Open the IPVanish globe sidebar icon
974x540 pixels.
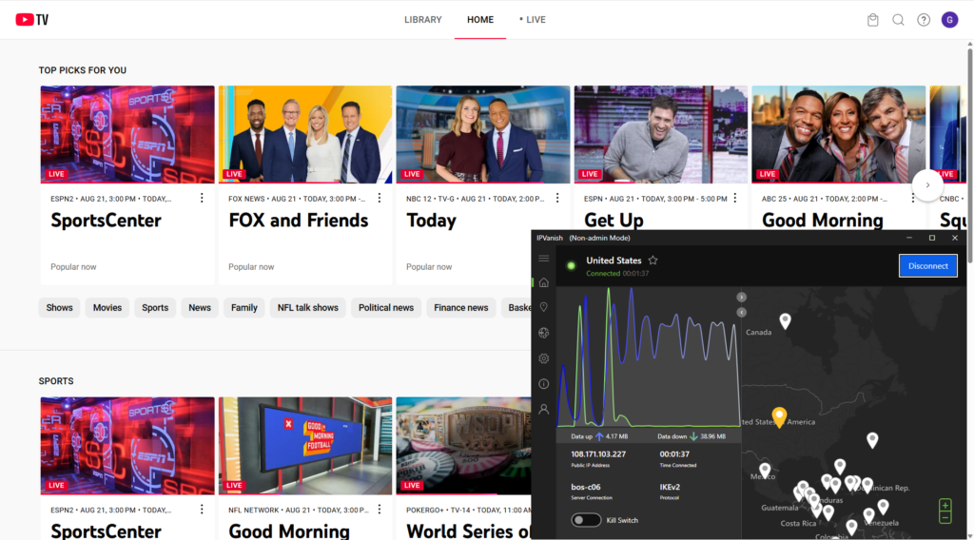coord(543,333)
